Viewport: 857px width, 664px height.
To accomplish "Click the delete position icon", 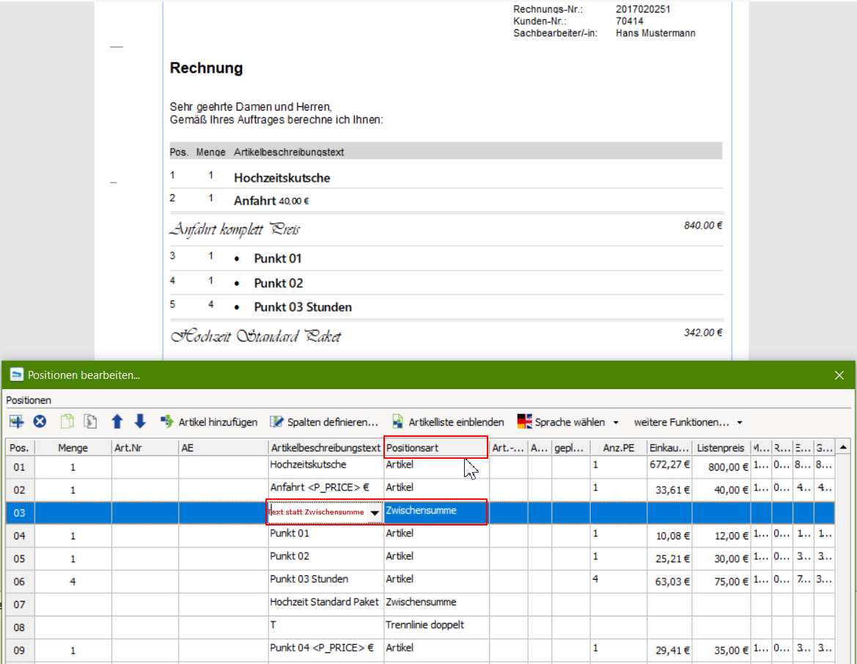I will tap(40, 421).
